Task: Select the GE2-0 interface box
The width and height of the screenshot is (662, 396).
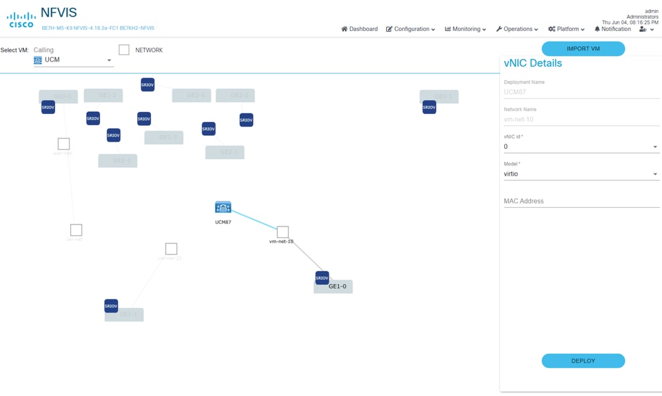Action: [x=192, y=95]
